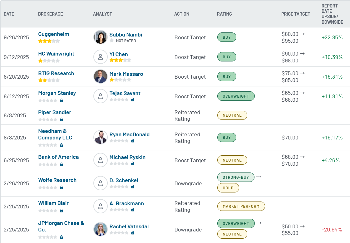
Task: Click the +22.85% upside value
Action: tap(332, 37)
